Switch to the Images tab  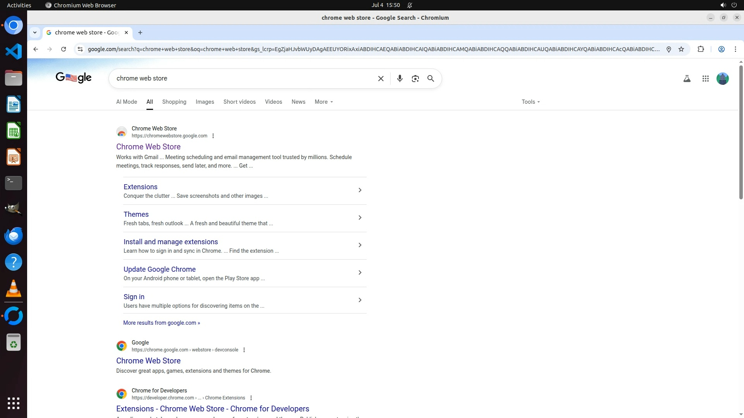click(205, 102)
